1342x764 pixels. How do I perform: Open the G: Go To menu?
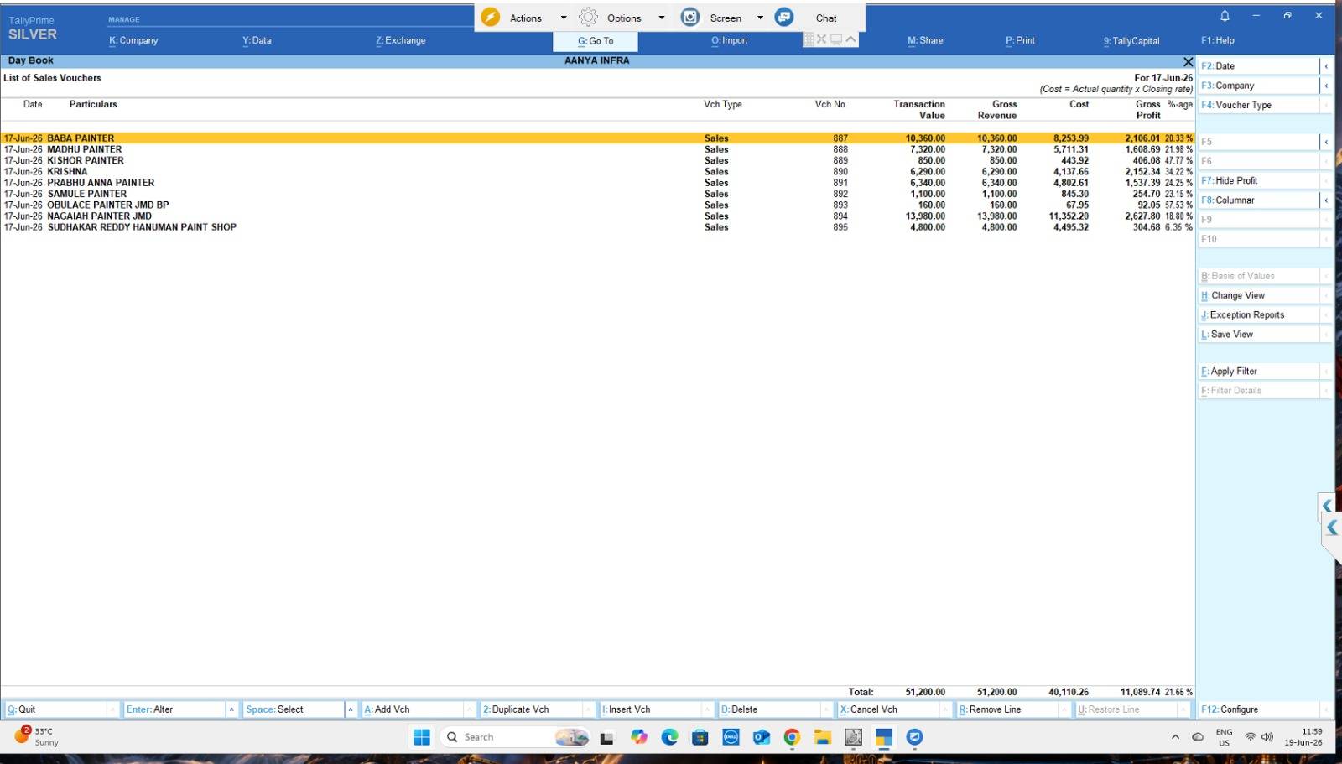pos(596,41)
